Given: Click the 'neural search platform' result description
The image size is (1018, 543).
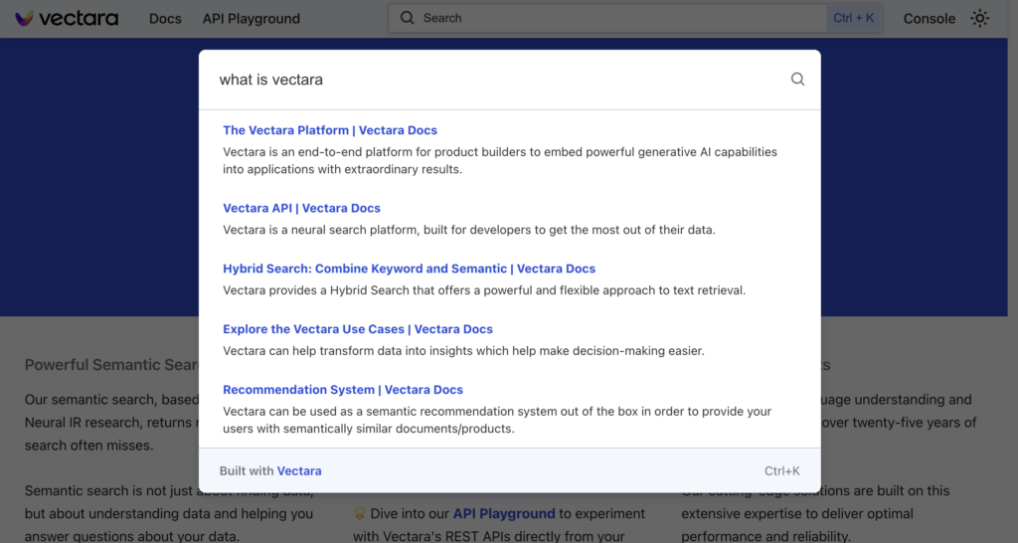Looking at the screenshot, I should (x=468, y=230).
